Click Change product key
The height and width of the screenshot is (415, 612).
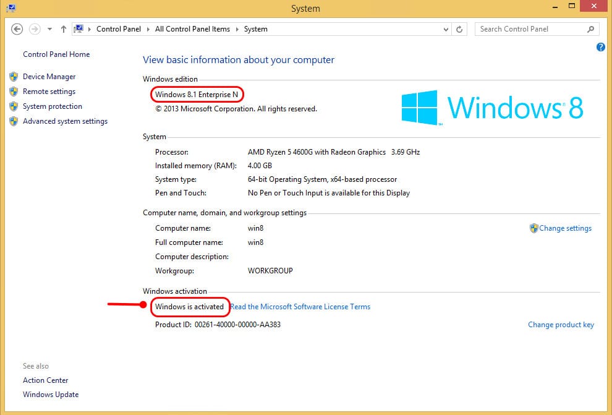click(x=561, y=325)
